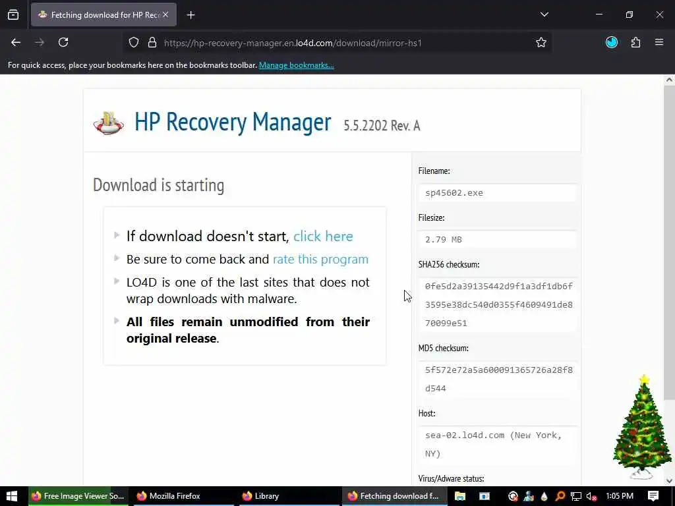675x506 pixels.
Task: Open the tracking protection shield
Action: point(134,43)
